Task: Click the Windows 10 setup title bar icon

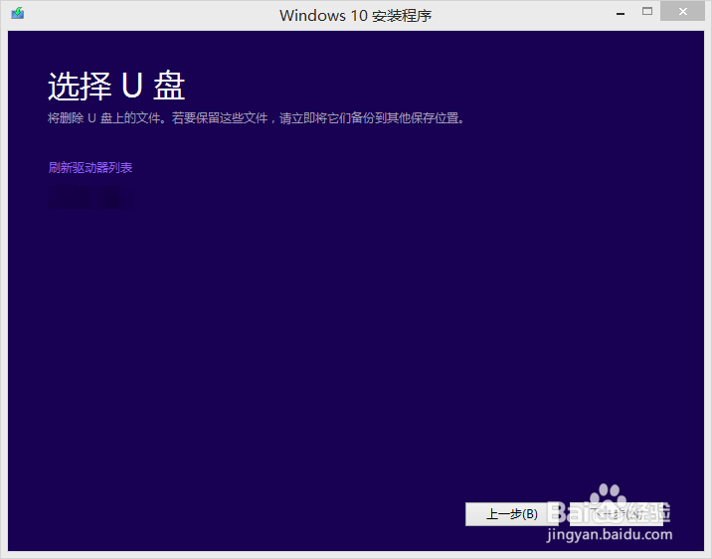Action: click(x=18, y=13)
